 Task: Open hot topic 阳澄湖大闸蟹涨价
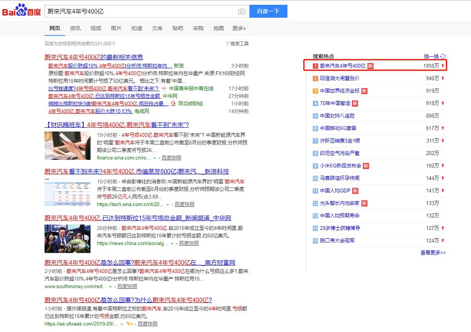339,78
